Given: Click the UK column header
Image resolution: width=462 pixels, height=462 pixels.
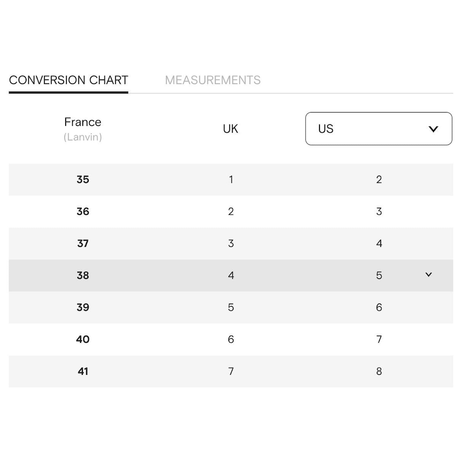Looking at the screenshot, I should pyautogui.click(x=230, y=129).
